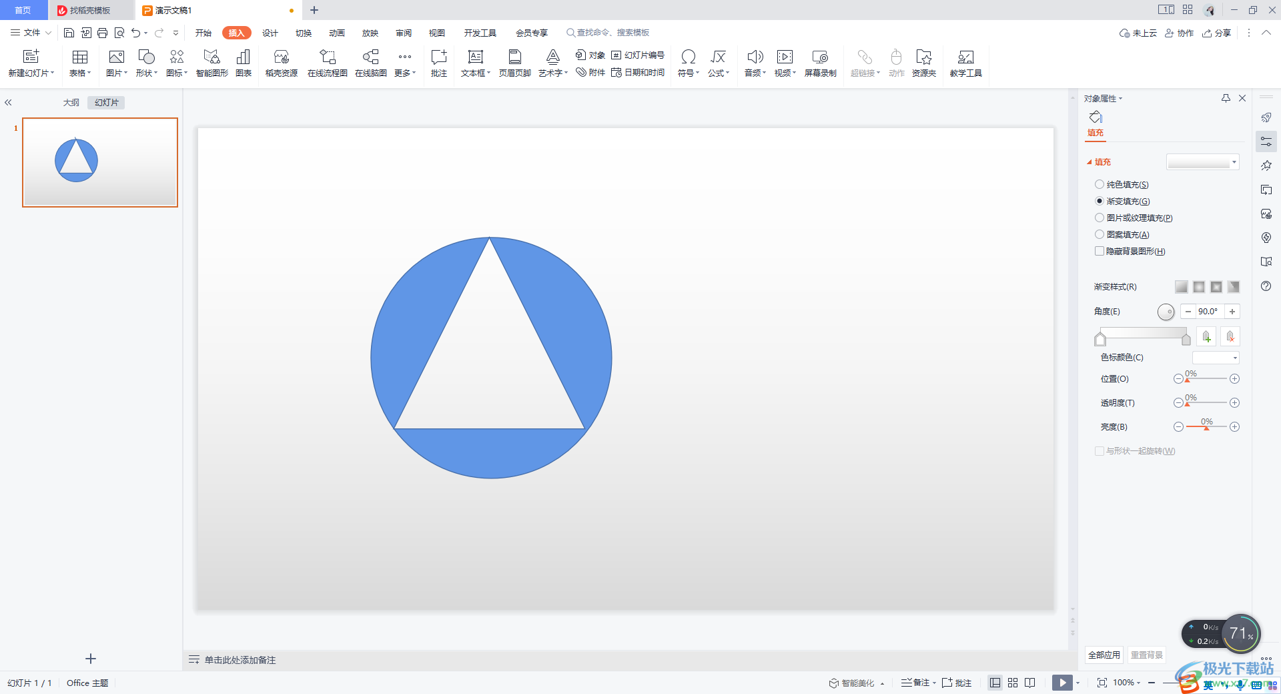Select Gradient fill (渐变填充) radio
The width and height of the screenshot is (1281, 694).
pos(1100,201)
